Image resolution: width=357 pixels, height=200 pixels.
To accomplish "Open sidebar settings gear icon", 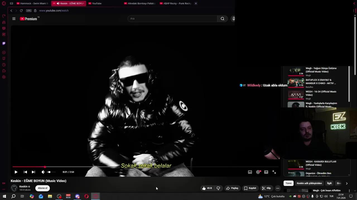I will click(4, 77).
